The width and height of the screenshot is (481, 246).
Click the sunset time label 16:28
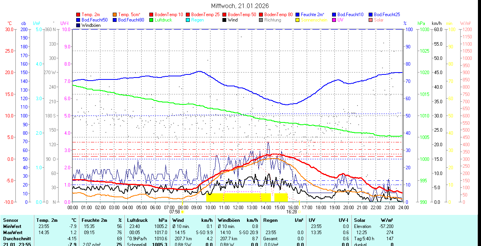coord(291,211)
